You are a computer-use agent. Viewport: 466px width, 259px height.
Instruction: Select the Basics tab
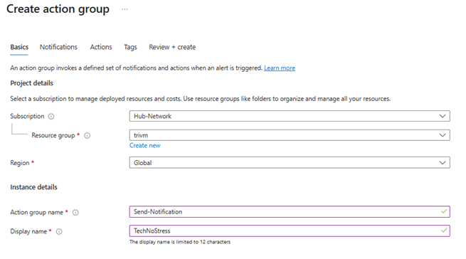coord(19,47)
